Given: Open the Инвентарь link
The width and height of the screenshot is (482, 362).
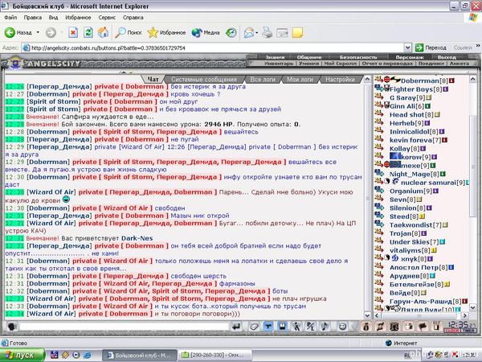Looking at the screenshot, I should click(279, 64).
